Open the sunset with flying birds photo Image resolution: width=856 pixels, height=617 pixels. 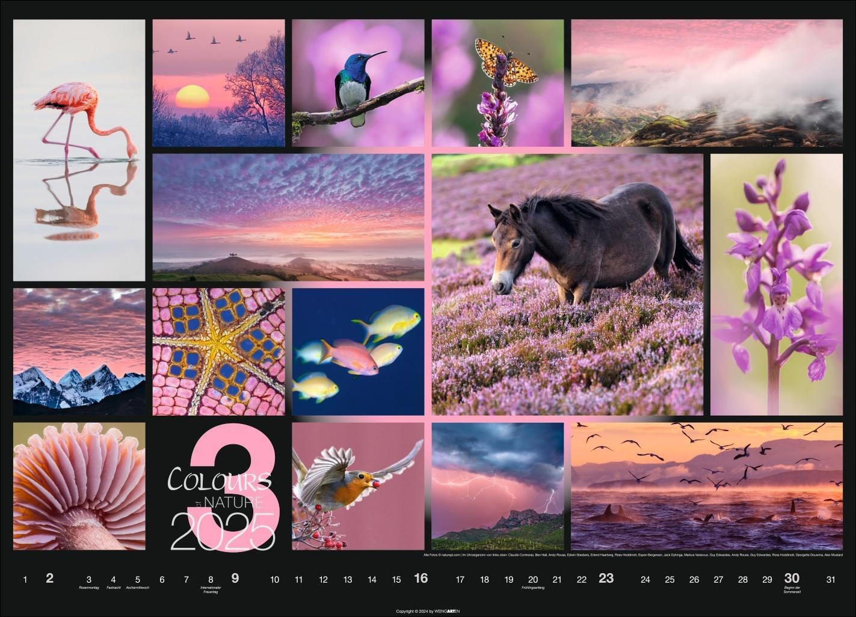coord(218,83)
